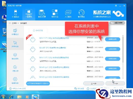The height and width of the screenshot is (99, 133).
Task: Click the ghost icon of Win7 SP1 64位
Action: (33, 40)
